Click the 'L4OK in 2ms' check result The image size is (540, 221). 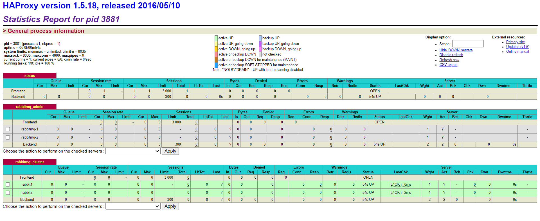(400, 193)
